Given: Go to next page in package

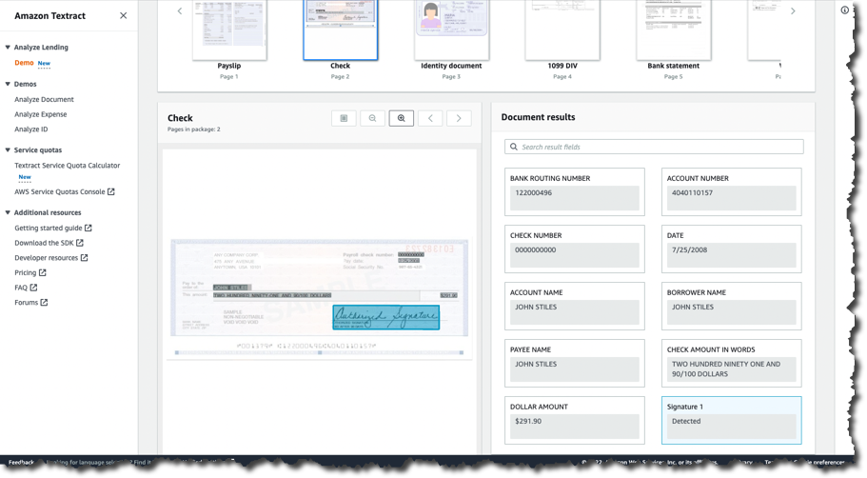Looking at the screenshot, I should pos(459,119).
